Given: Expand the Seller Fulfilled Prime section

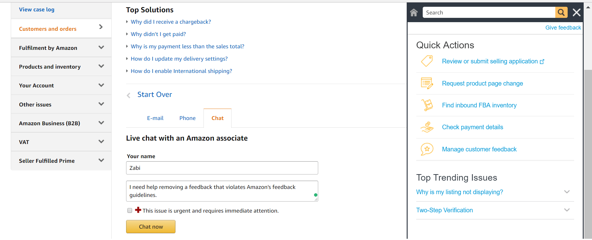Looking at the screenshot, I should [101, 161].
